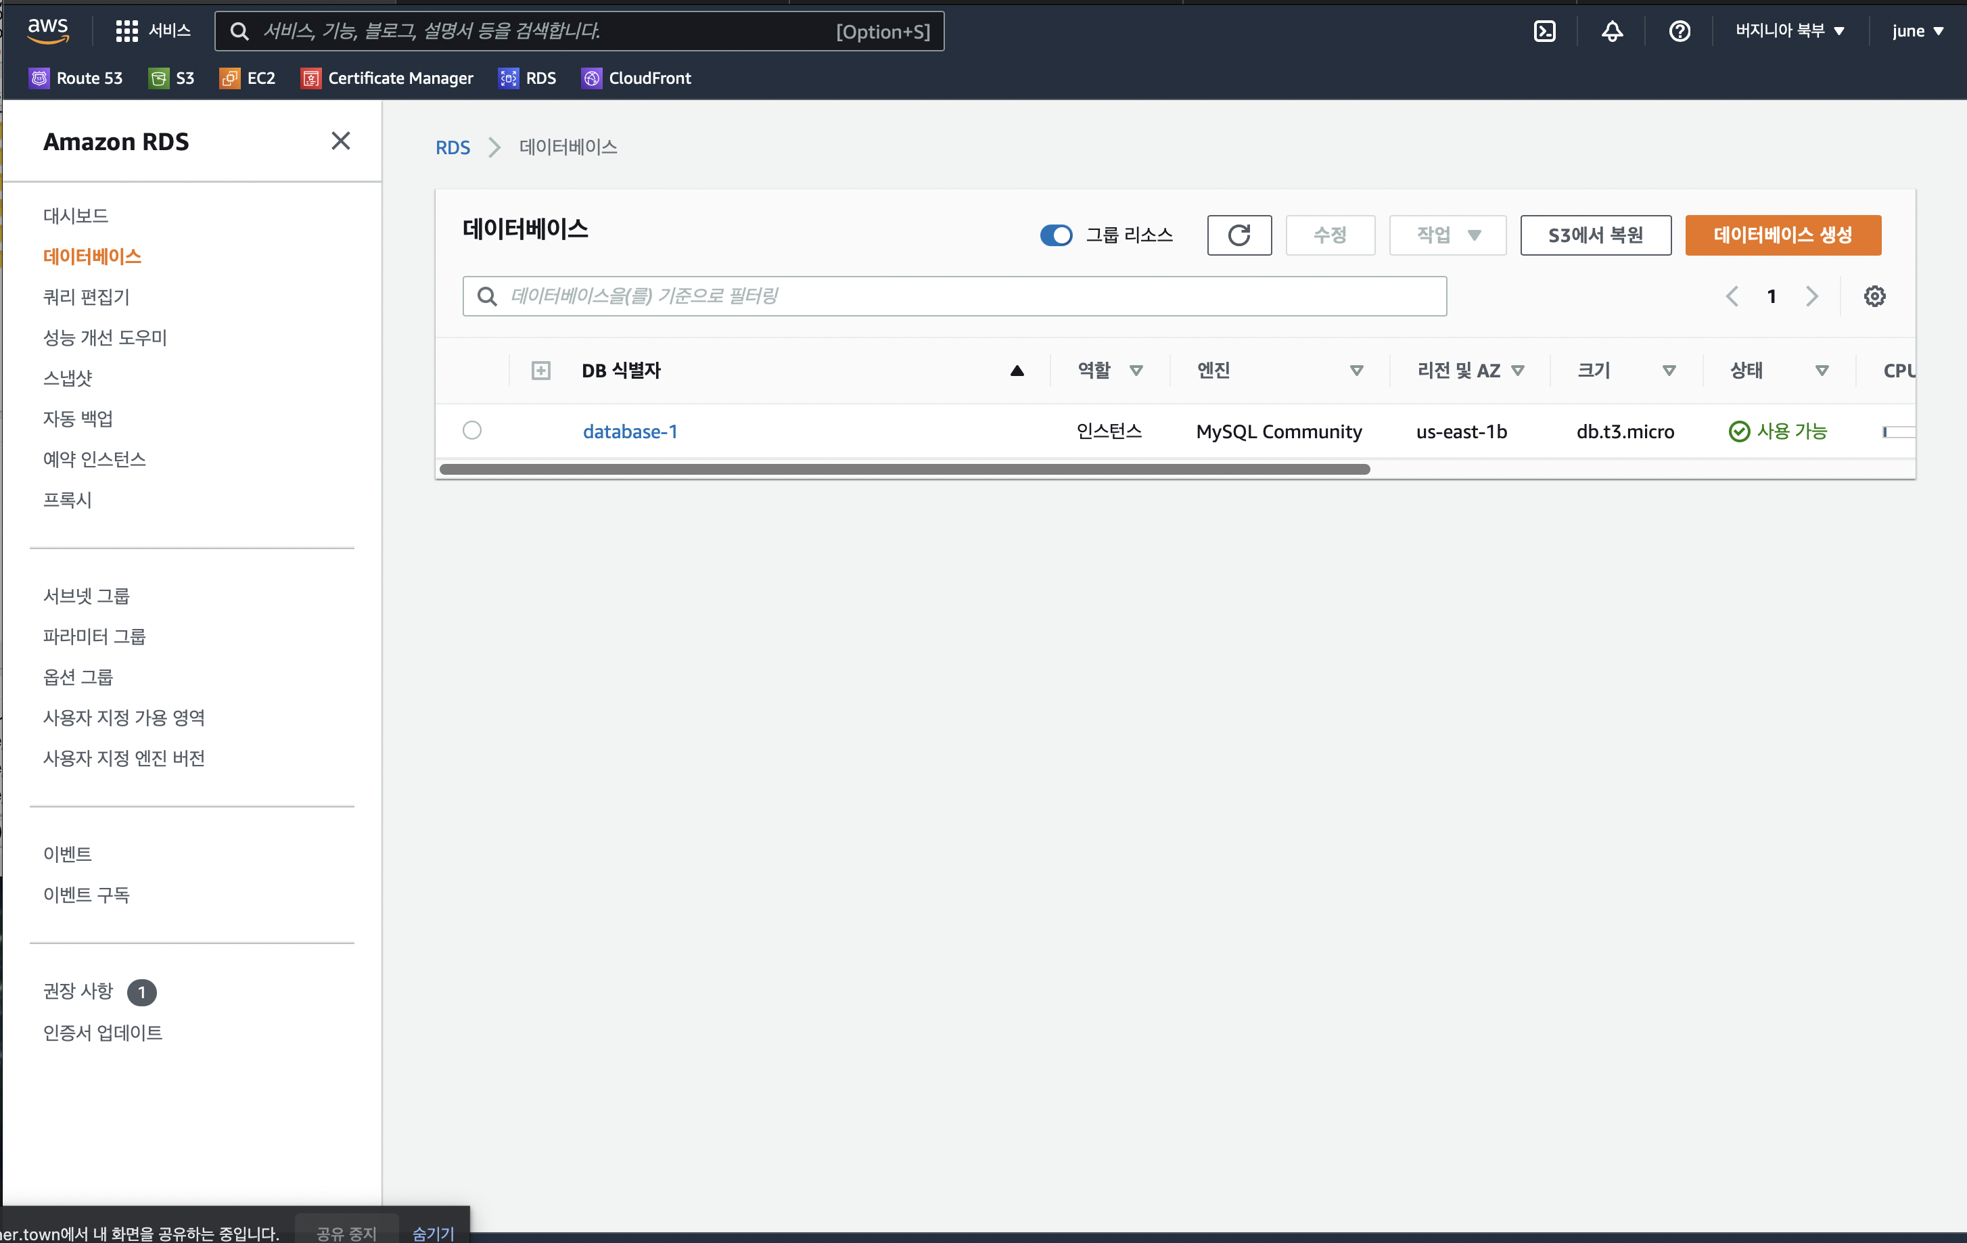This screenshot has width=1967, height=1243.
Task: Open the notifications bell icon
Action: tap(1612, 31)
